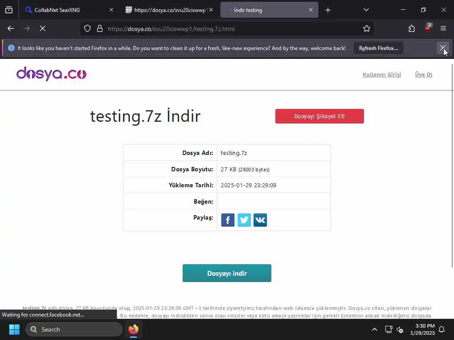Switch to https://dosya.co/xvu20ciswwp tab
This screenshot has height=340, width=454.
169,10
